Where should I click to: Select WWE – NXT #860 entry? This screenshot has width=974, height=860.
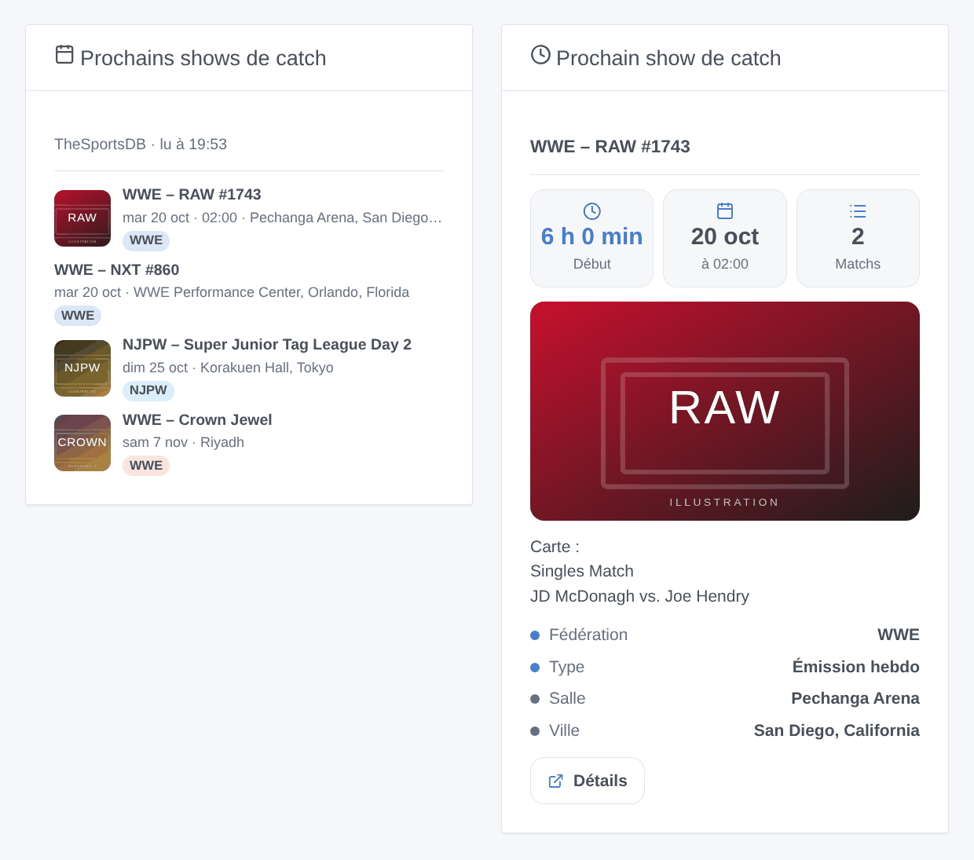click(116, 270)
